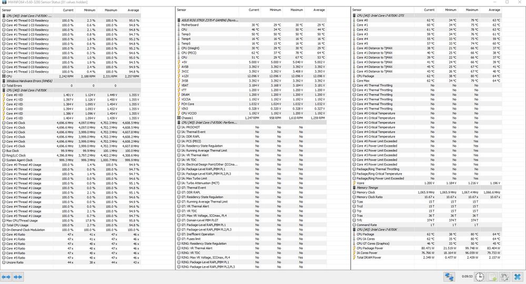
Task: Select the Core #5 Ratio row
Action: click(x=71, y=258)
